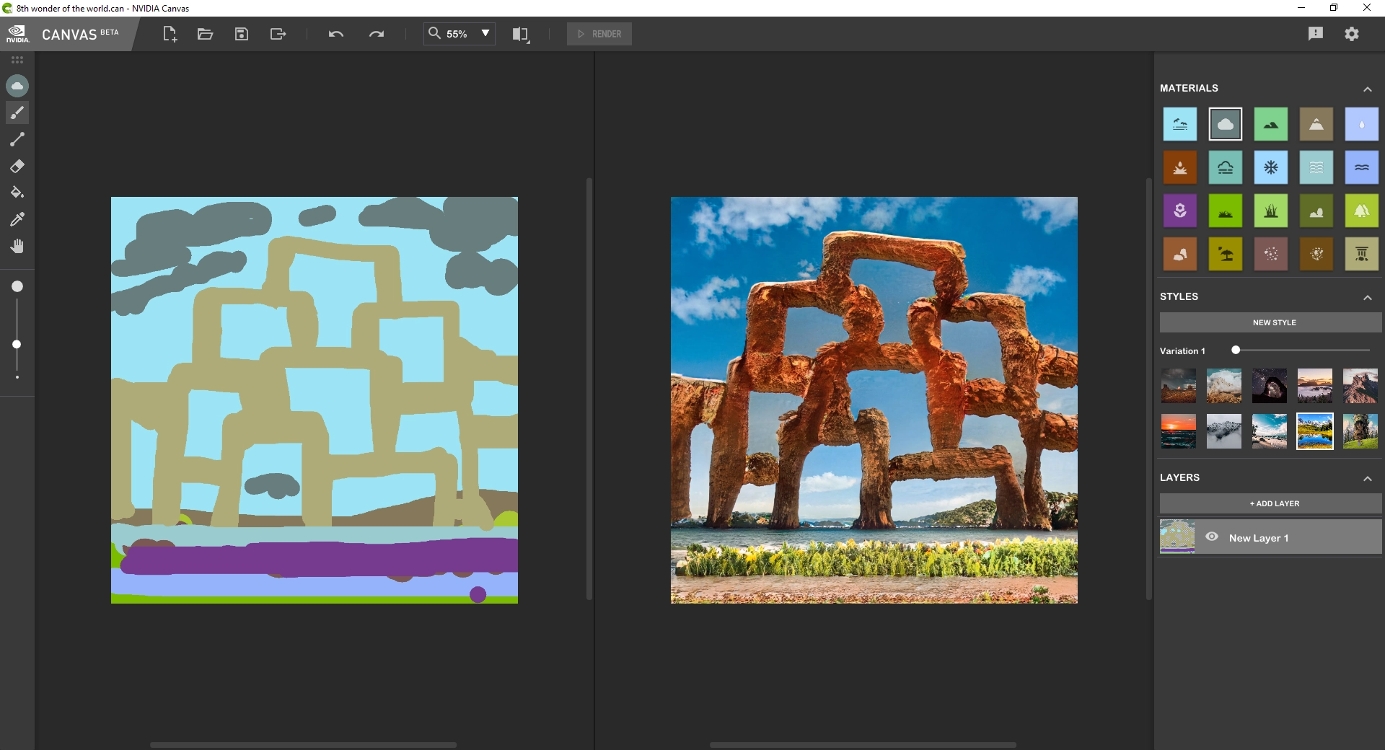1385x750 pixels.
Task: Open the feedback dialog
Action: click(1316, 34)
